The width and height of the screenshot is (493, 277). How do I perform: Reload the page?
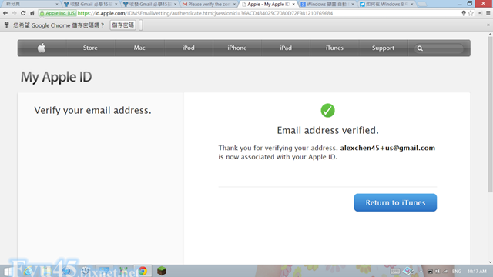[23, 13]
